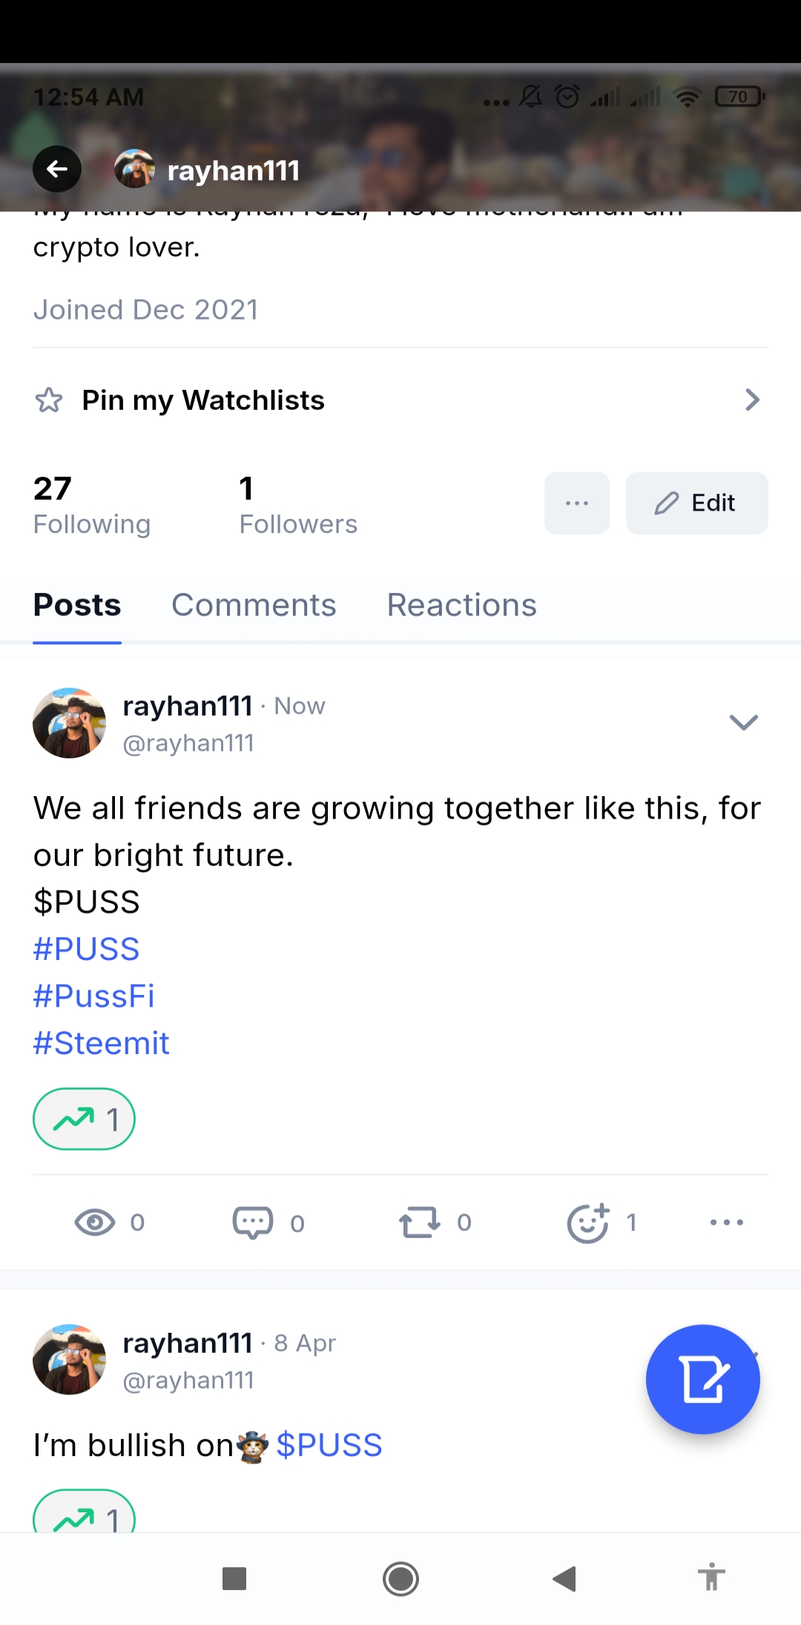Expand the Pin my Watchlists arrow
801x1625 pixels.
tap(752, 400)
